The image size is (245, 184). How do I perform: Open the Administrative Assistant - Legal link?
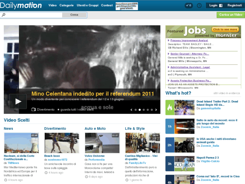[190, 67]
